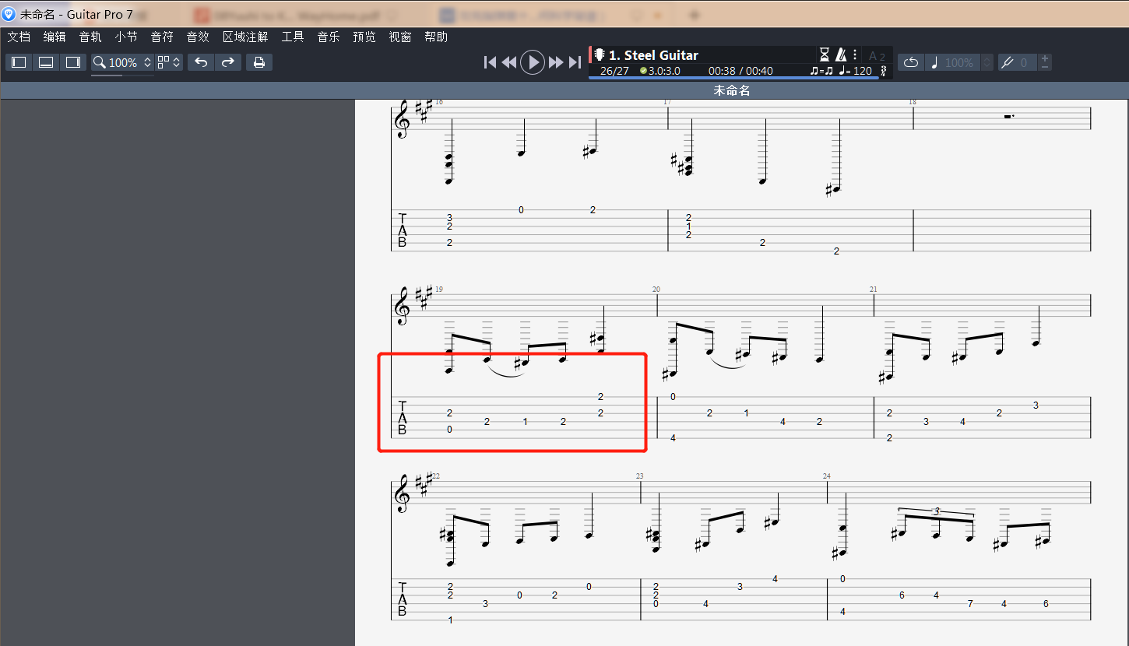Image resolution: width=1129 pixels, height=646 pixels.
Task: Click the redo arrow icon
Action: pos(228,62)
